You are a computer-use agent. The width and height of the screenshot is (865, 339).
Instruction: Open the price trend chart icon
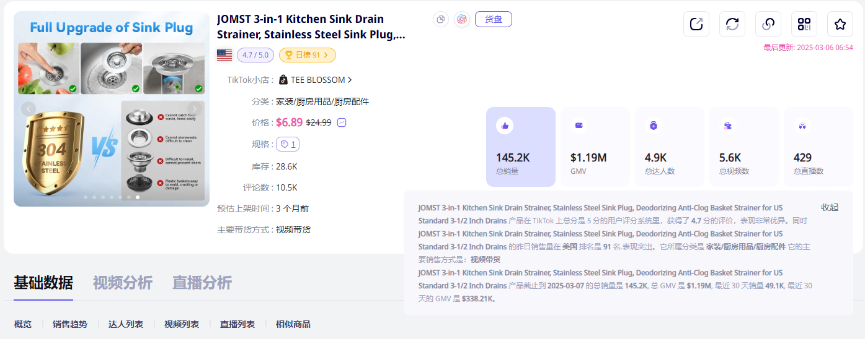342,122
